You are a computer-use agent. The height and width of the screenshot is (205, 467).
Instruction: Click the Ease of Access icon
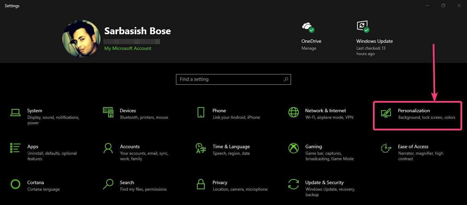(386, 148)
